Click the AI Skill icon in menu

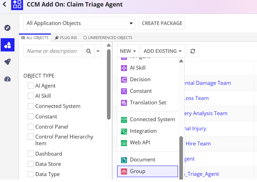pos(124,68)
